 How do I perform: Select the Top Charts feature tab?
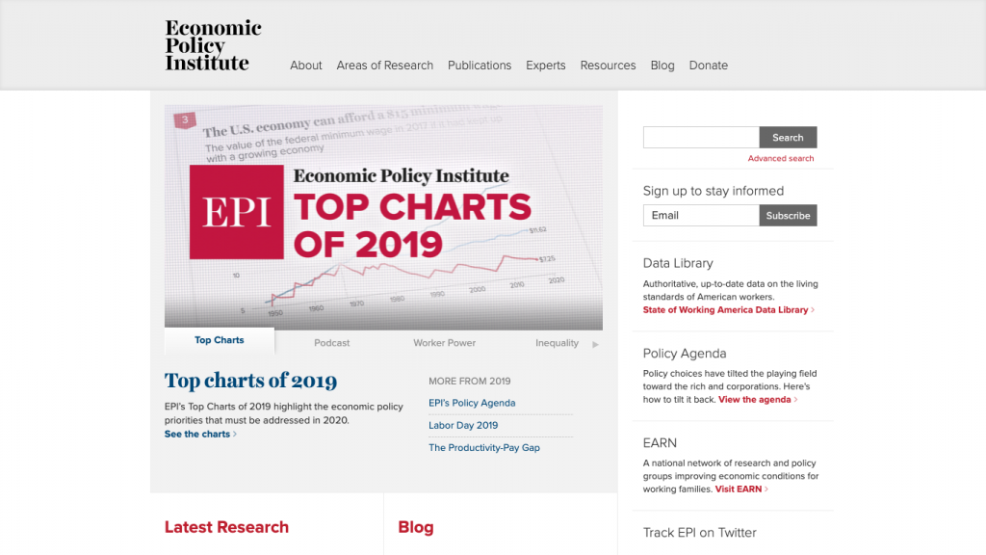point(220,340)
